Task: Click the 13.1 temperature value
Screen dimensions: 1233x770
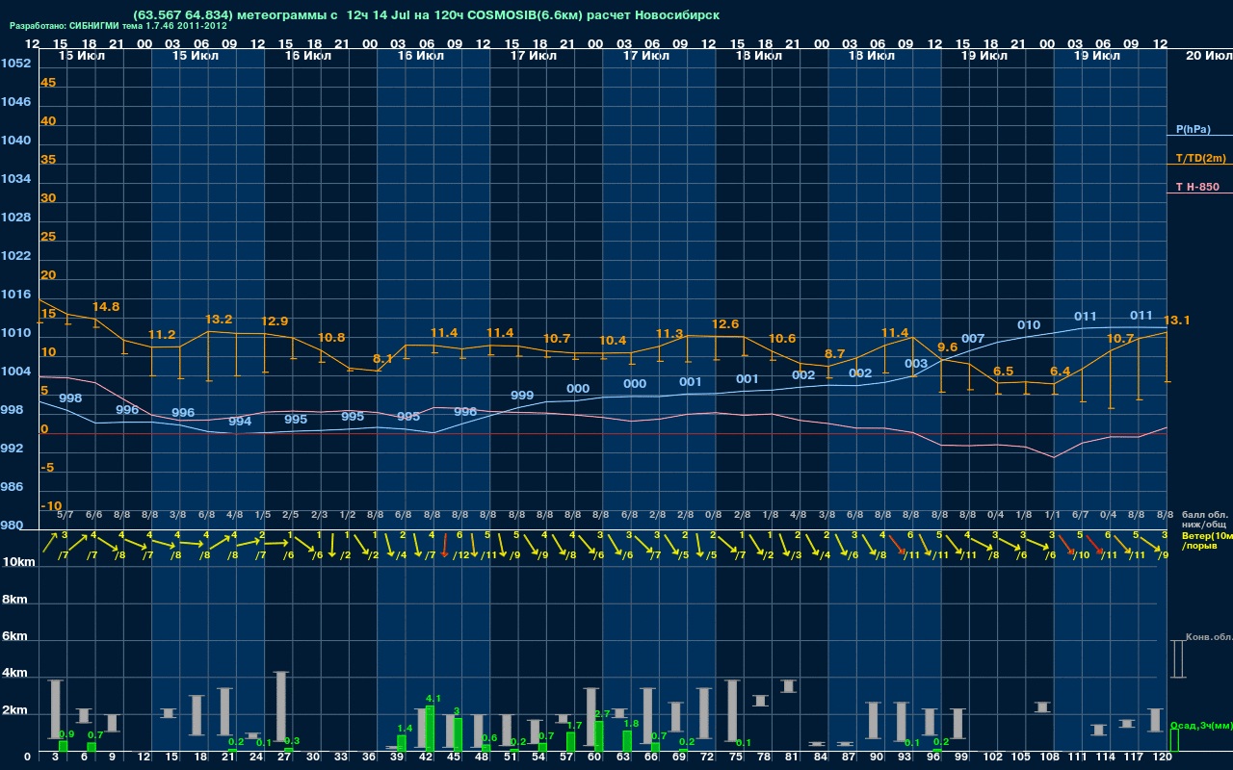Action: (1177, 321)
